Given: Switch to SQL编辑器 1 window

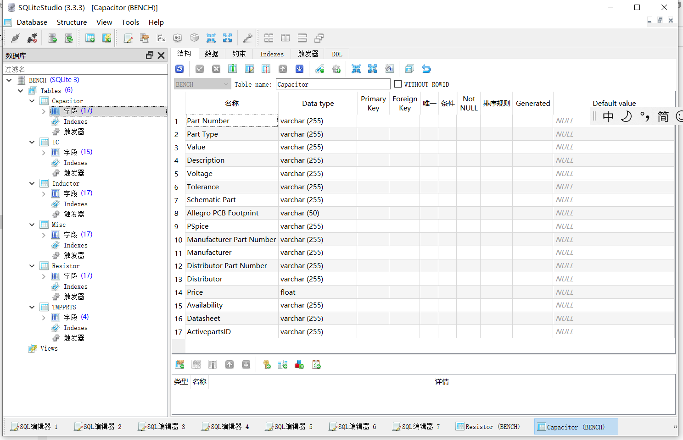Looking at the screenshot, I should pos(34,426).
